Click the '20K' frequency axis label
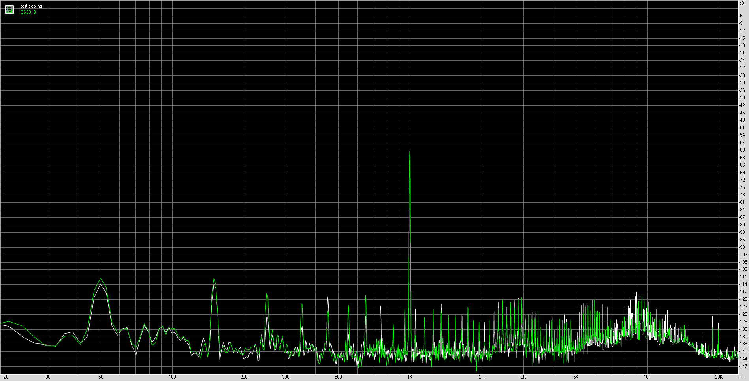This screenshot has width=749, height=381. tap(719, 377)
